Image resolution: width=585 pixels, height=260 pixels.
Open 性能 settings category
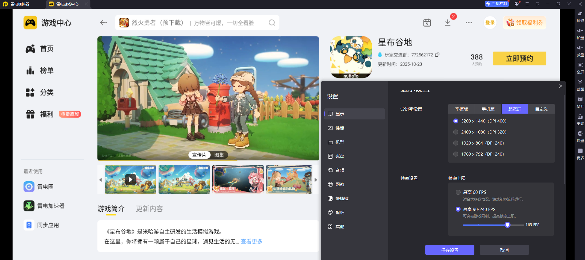(355, 128)
